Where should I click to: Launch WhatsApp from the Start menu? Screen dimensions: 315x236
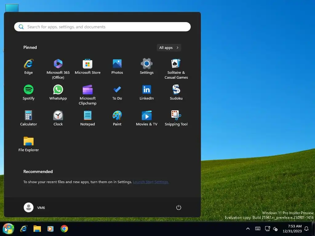pyautogui.click(x=58, y=92)
